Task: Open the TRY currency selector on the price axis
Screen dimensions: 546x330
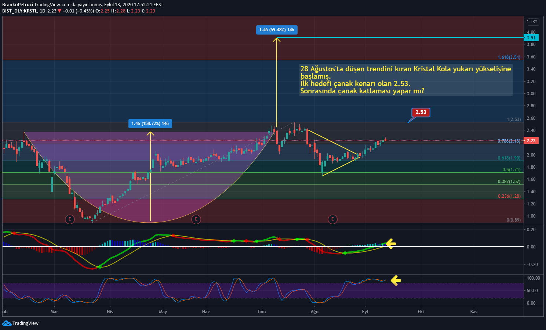Action: pos(534,22)
